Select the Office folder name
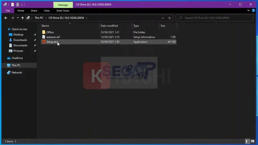258x145 pixels. coord(50,32)
